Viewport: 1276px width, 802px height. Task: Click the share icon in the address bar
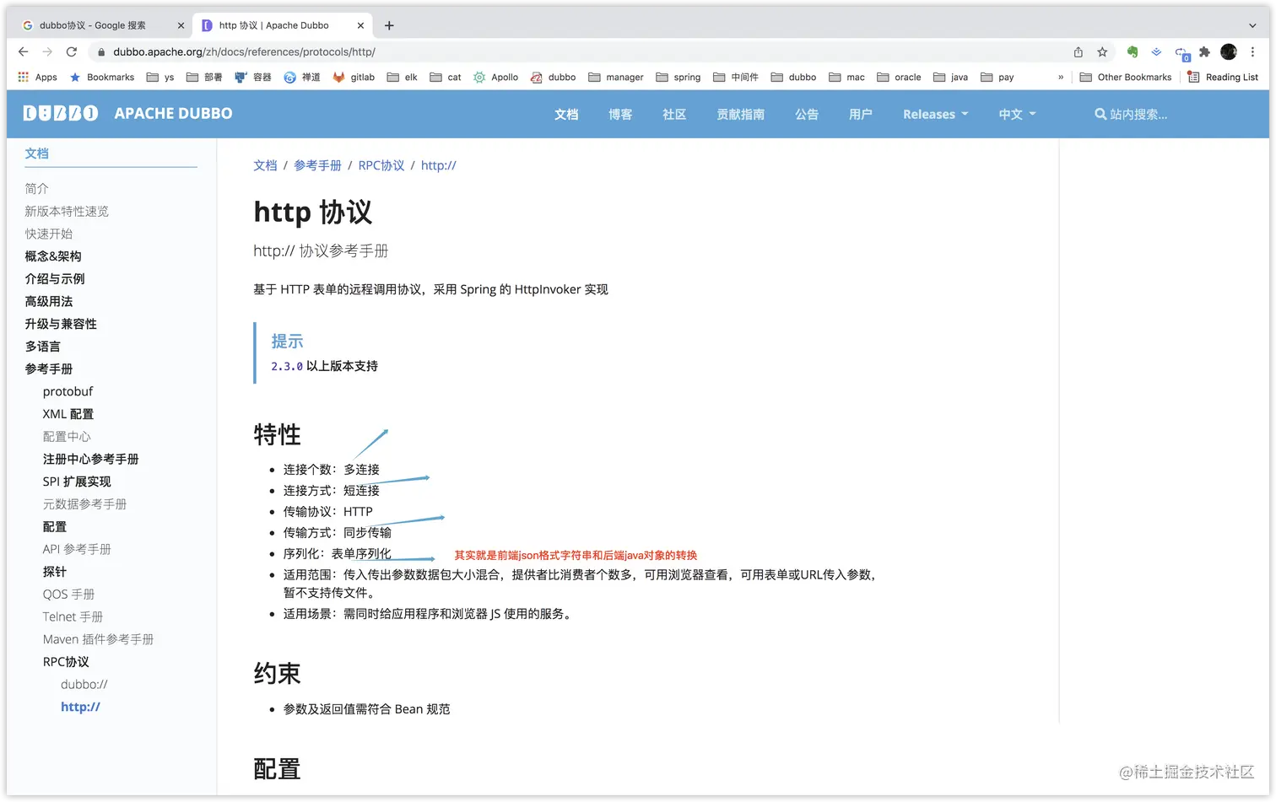(x=1079, y=51)
